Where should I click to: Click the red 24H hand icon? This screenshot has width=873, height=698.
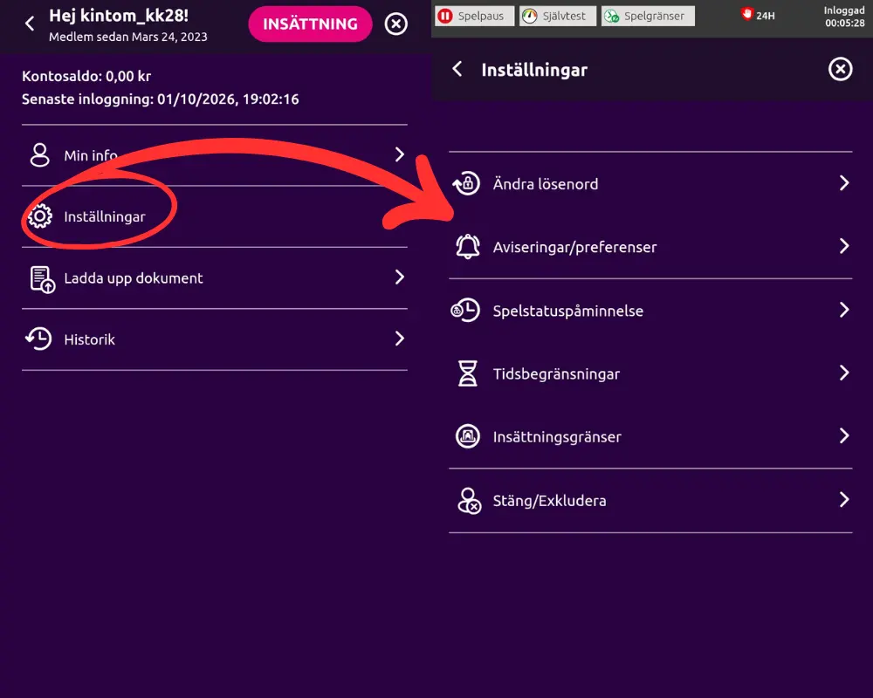click(746, 14)
